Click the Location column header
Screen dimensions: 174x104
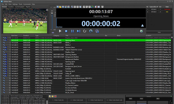click(x=158, y=36)
